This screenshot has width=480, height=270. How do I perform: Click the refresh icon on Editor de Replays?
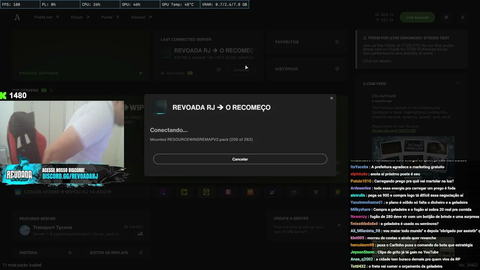(x=141, y=253)
